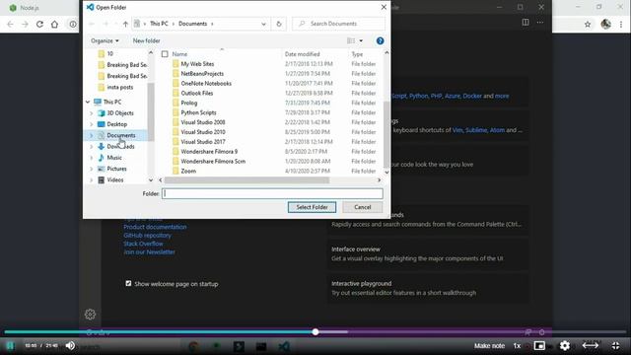Pause the video with the player button
The image size is (631, 355).
coord(11,345)
